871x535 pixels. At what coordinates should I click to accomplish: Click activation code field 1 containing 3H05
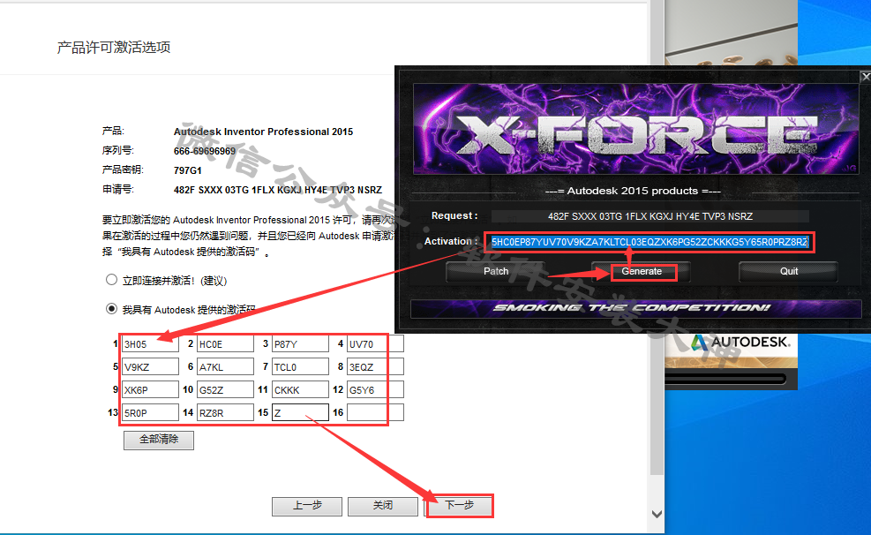pyautogui.click(x=150, y=344)
